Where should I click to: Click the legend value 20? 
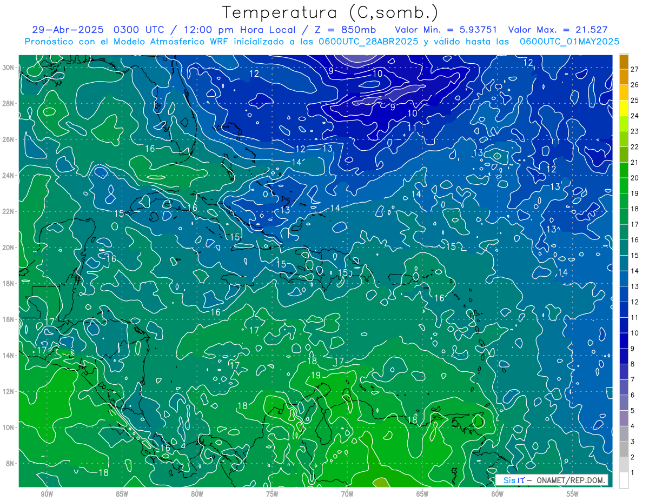635,178
